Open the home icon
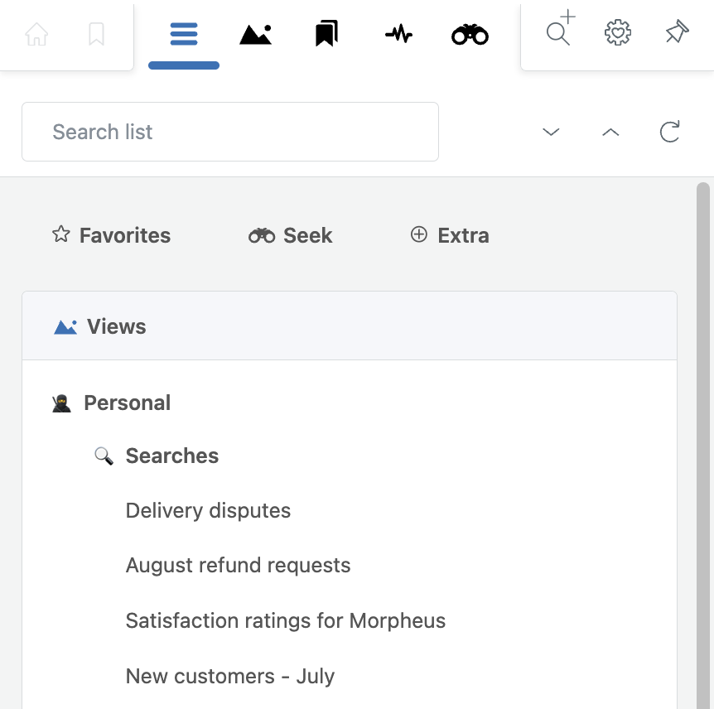The image size is (714, 709). click(x=36, y=34)
